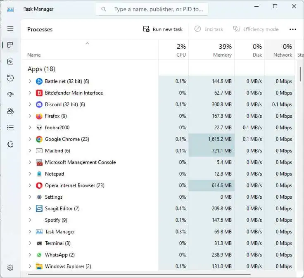
Task: Click Discord's 0.1 Mbps network value
Action: [x=282, y=105]
